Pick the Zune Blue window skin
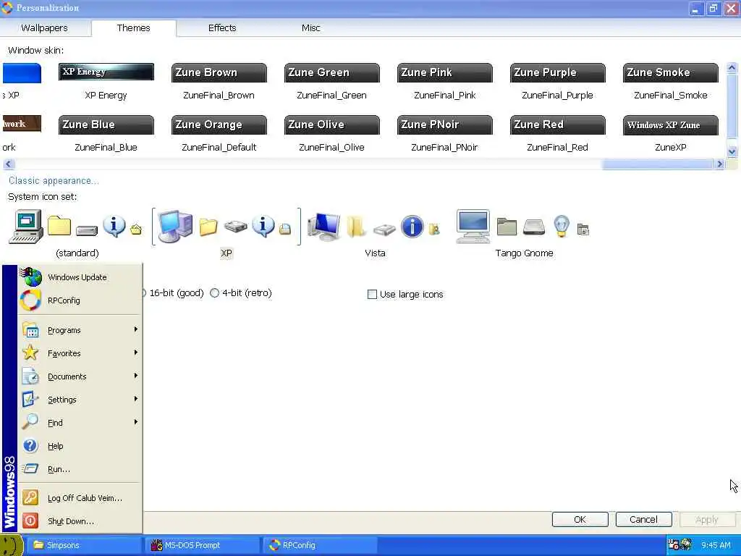 point(106,125)
